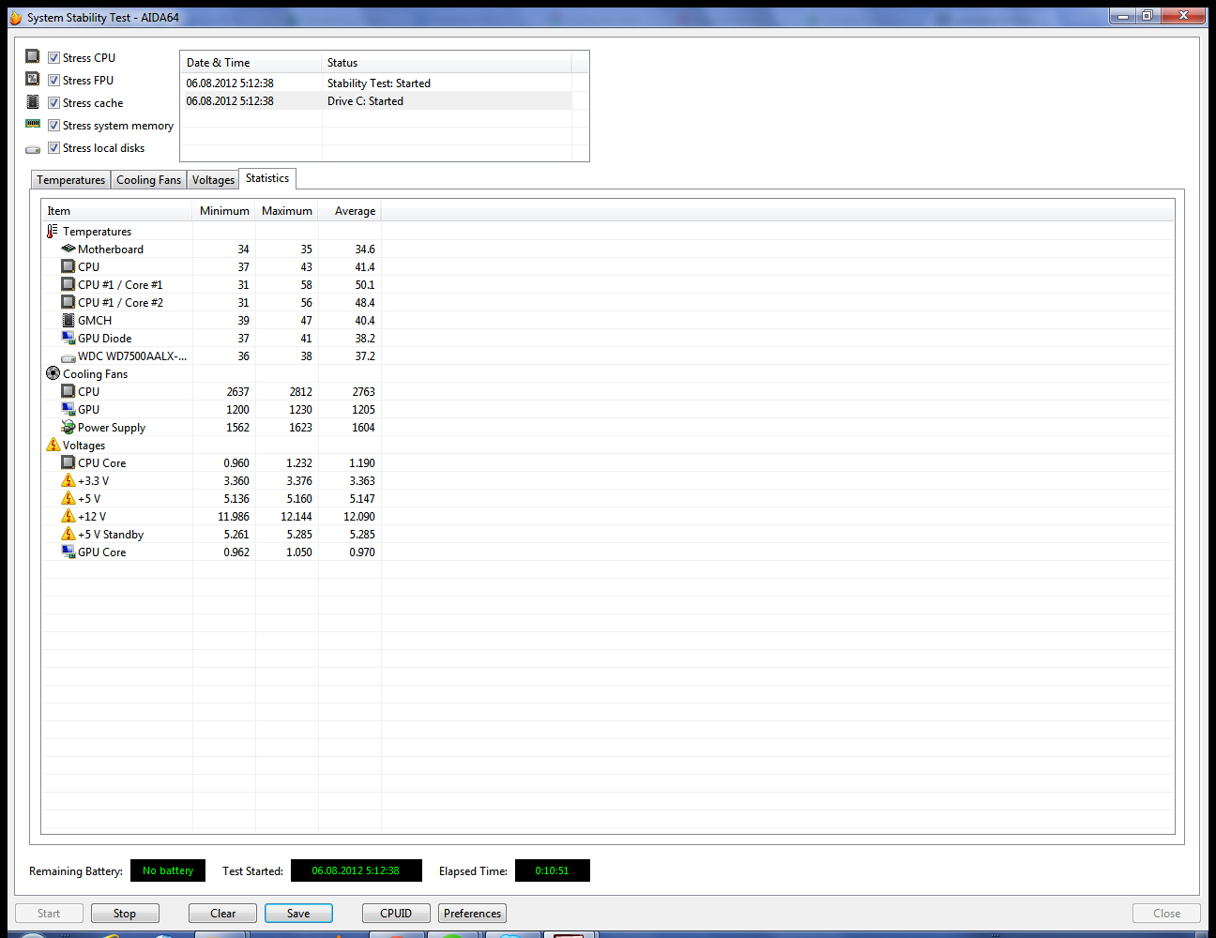Viewport: 1216px width, 938px height.
Task: Switch to the Cooling Fans tab
Action: point(148,180)
